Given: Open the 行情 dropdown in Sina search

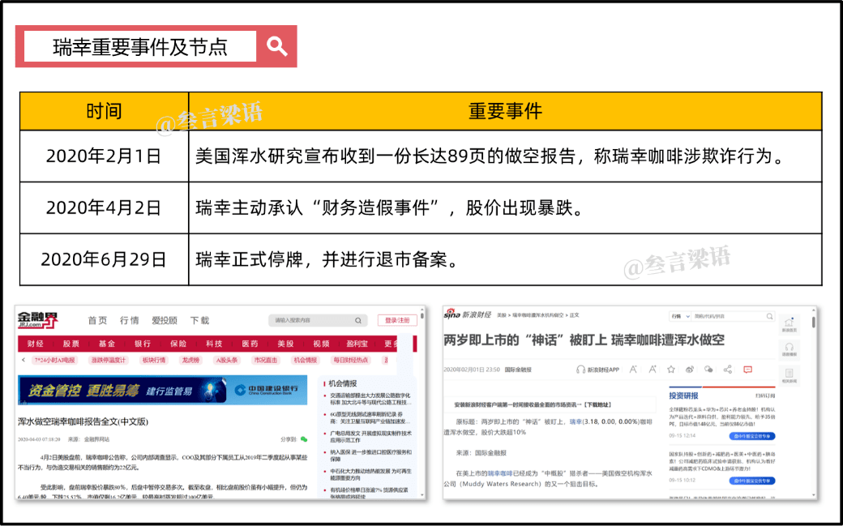Looking at the screenshot, I should pos(678,315).
